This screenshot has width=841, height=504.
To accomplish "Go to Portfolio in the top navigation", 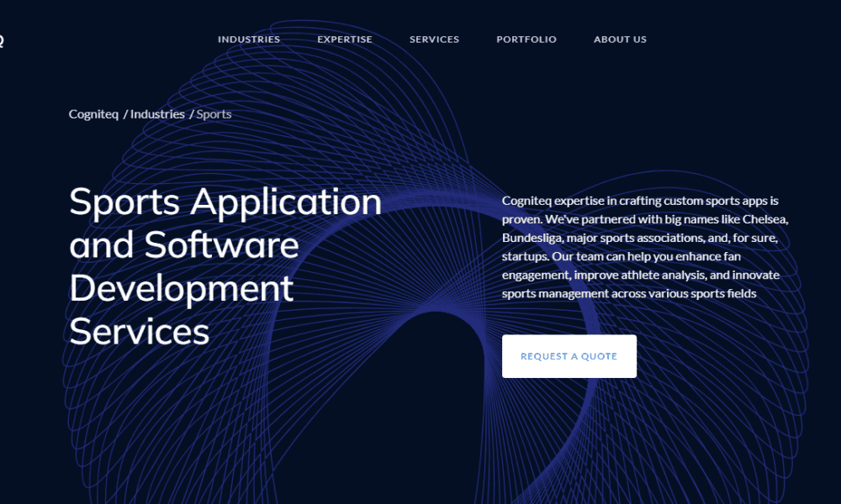I will point(526,39).
